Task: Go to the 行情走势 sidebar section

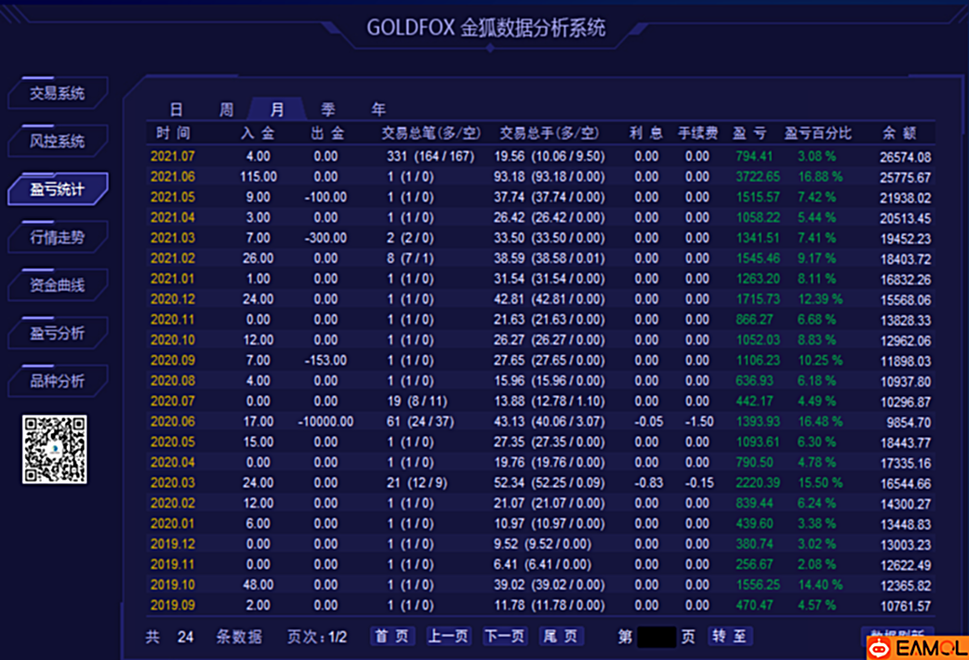Action: [58, 237]
